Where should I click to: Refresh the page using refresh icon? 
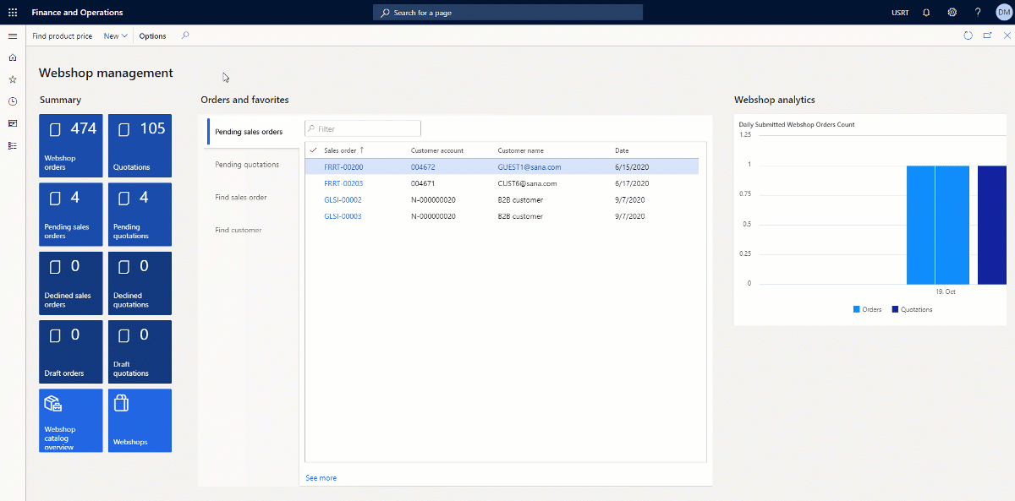pyautogui.click(x=968, y=35)
